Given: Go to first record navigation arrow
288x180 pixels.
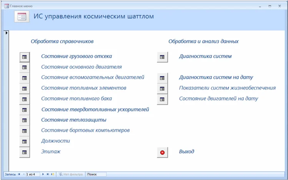Looking at the screenshot, I should pos(19,174).
